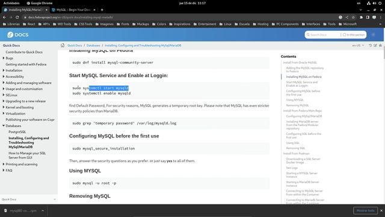The width and height of the screenshot is (385, 217).
Task: Click the edit this page icon
Action: pyautogui.click(x=375, y=45)
